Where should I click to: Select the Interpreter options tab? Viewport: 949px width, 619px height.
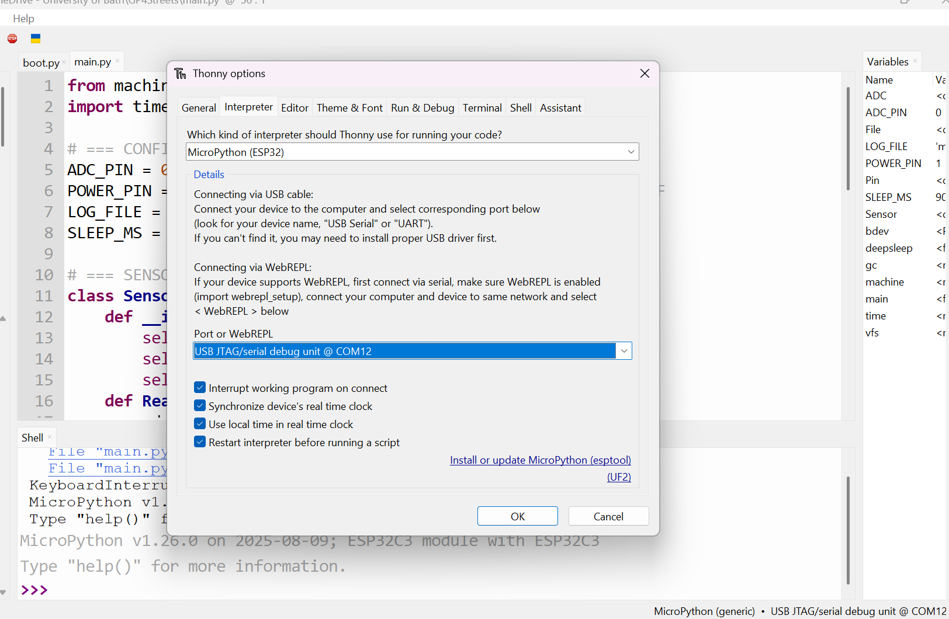click(248, 107)
